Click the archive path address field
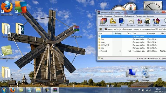This screenshot has height=93, width=166. [x=135, y=29]
